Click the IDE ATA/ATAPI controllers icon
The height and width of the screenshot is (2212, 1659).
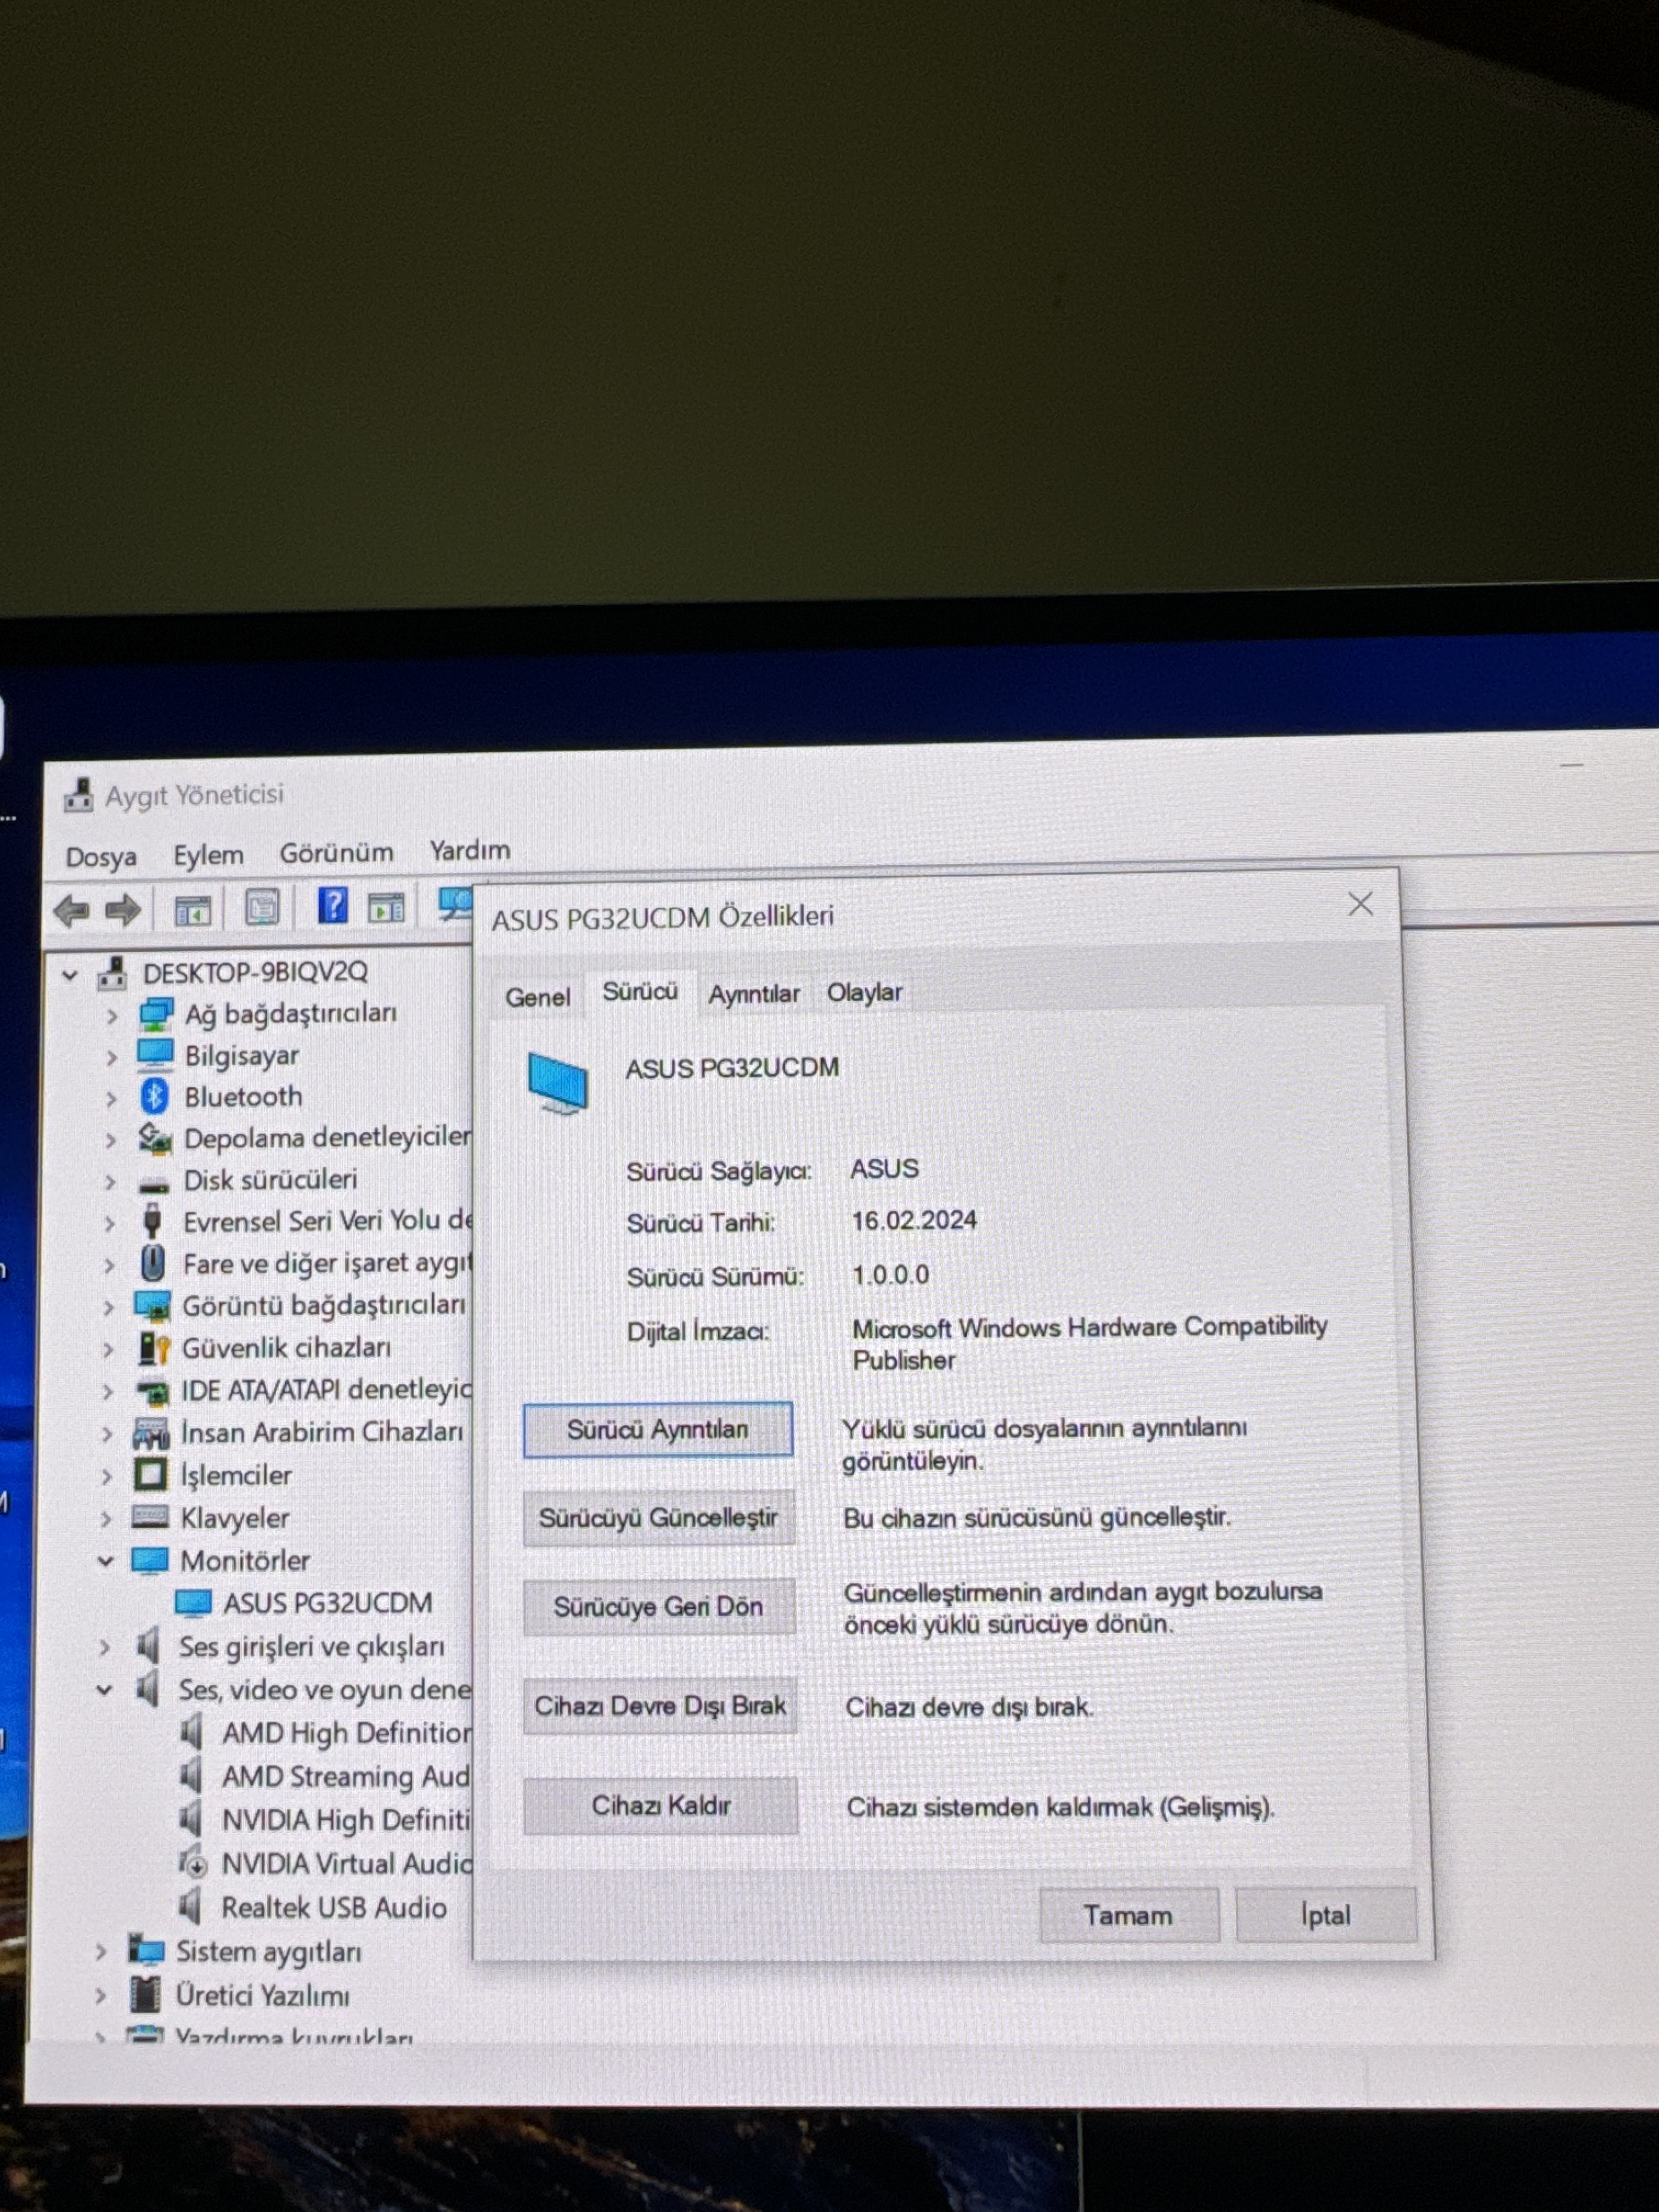[x=152, y=1391]
